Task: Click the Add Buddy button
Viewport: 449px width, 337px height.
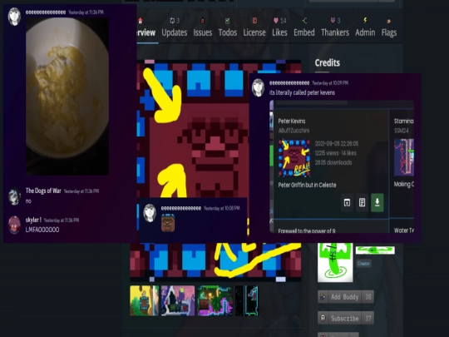Action: click(346, 297)
